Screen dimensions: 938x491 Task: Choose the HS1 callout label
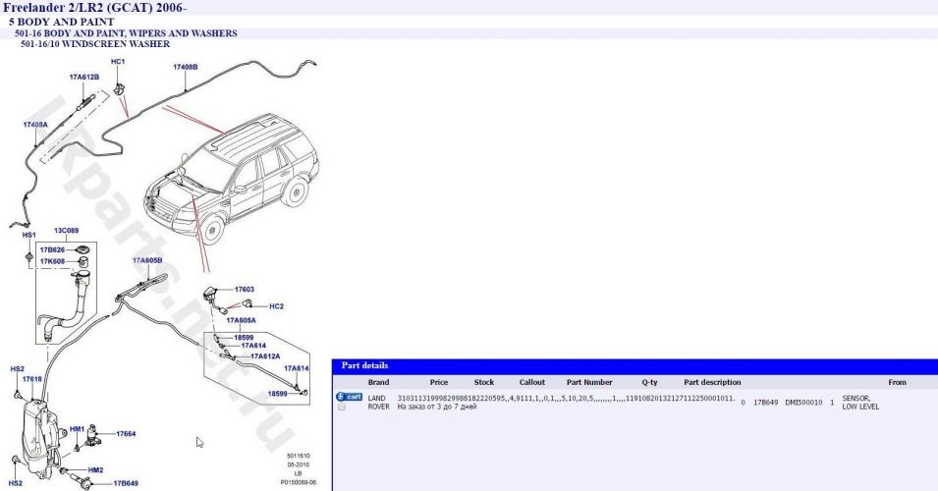tap(28, 235)
